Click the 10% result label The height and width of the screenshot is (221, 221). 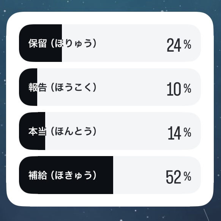(179, 89)
